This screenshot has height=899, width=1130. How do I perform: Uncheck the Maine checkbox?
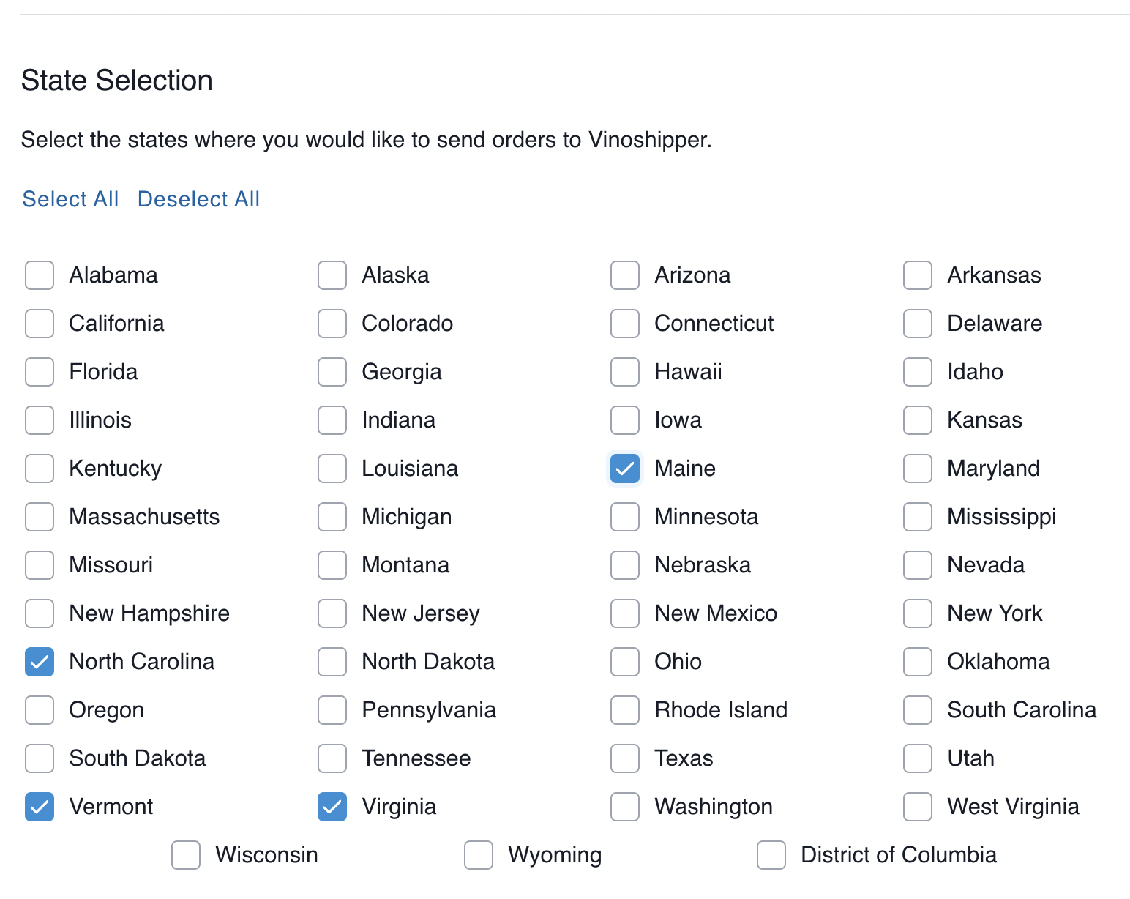click(x=625, y=469)
